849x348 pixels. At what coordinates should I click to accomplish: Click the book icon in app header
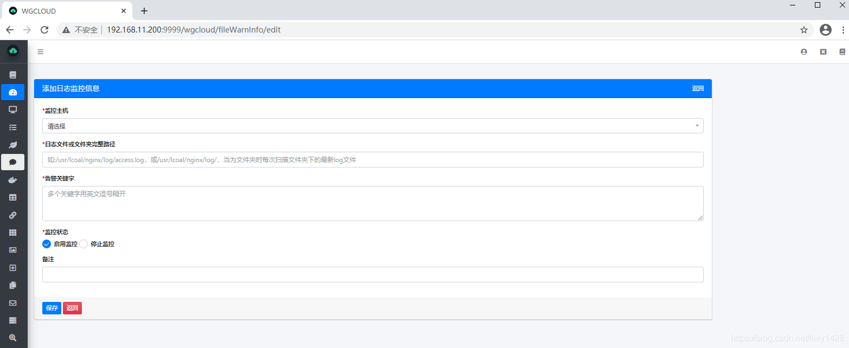coord(842,52)
